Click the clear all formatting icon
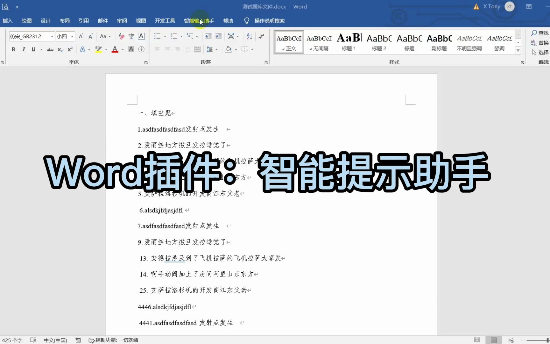Screen dimensions: 550x344 pos(121,36)
